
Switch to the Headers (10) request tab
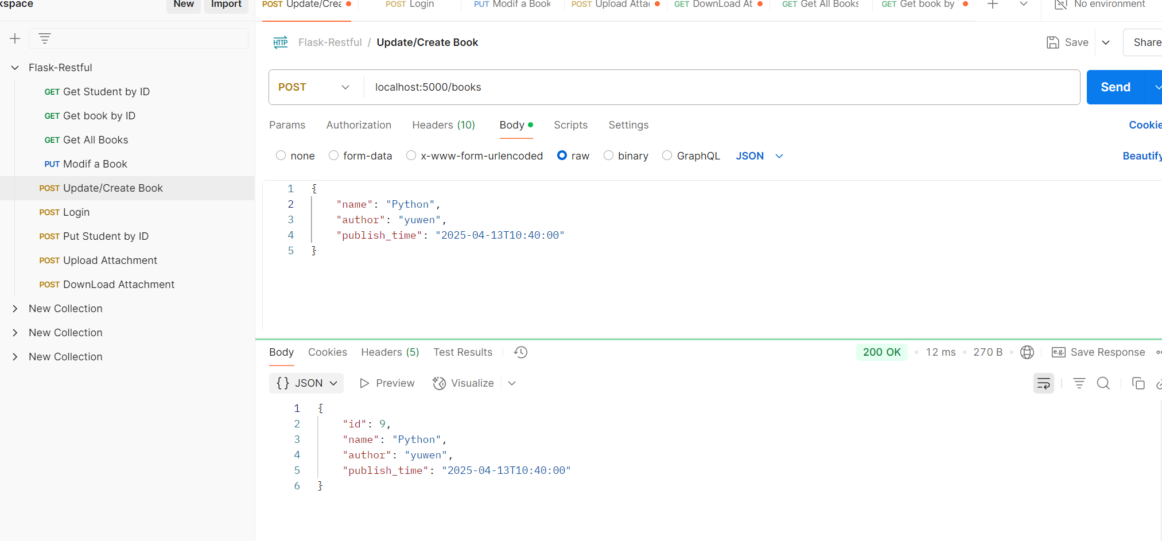click(x=443, y=125)
